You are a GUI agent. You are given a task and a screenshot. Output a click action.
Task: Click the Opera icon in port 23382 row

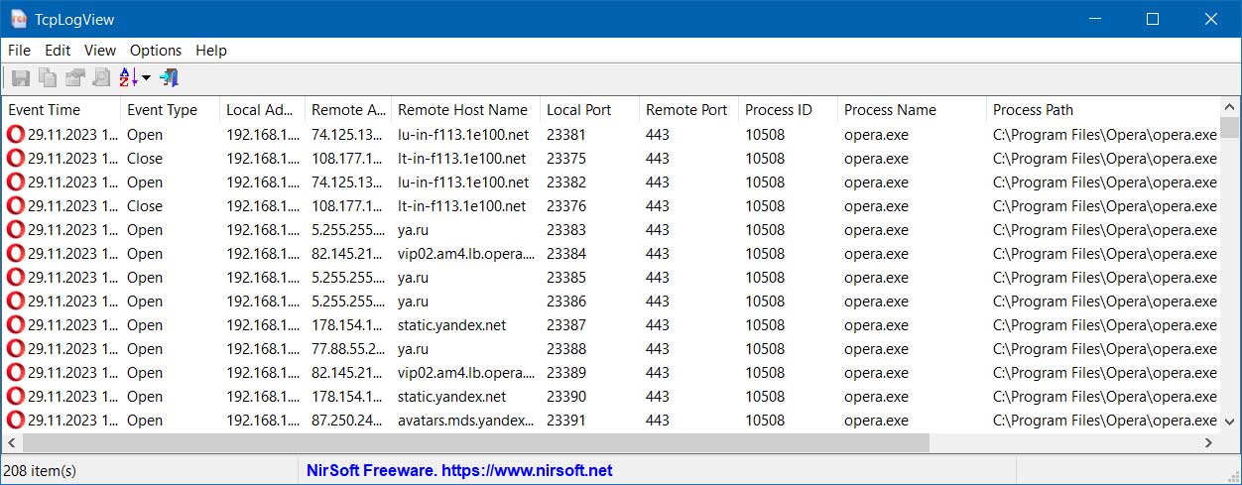click(16, 182)
